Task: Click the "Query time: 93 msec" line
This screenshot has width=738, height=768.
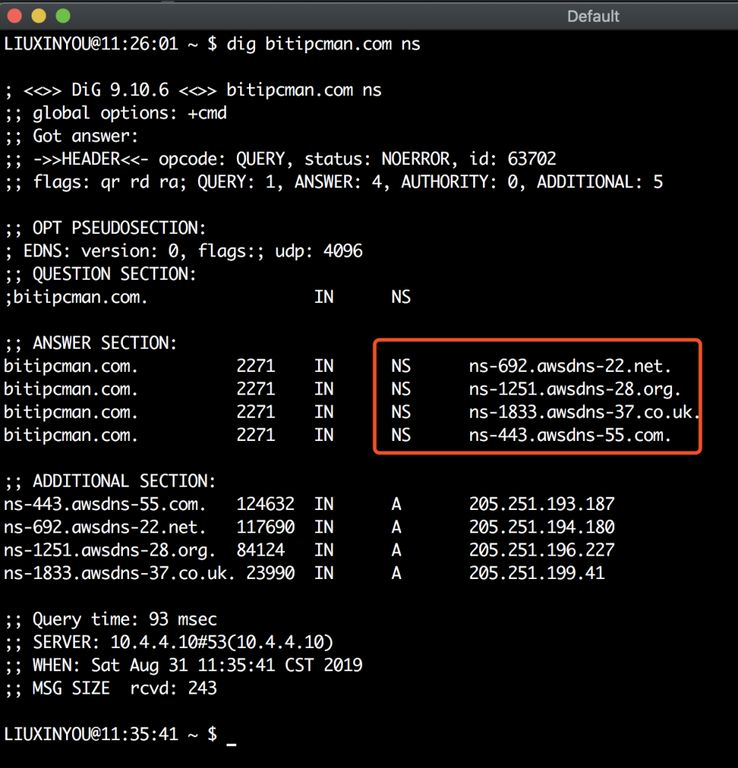Action: pyautogui.click(x=111, y=619)
